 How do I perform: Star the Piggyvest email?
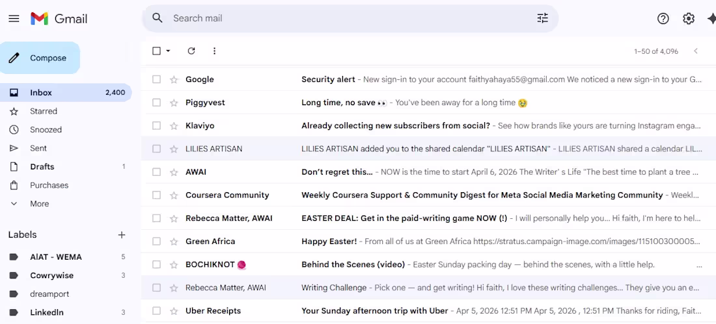click(174, 103)
